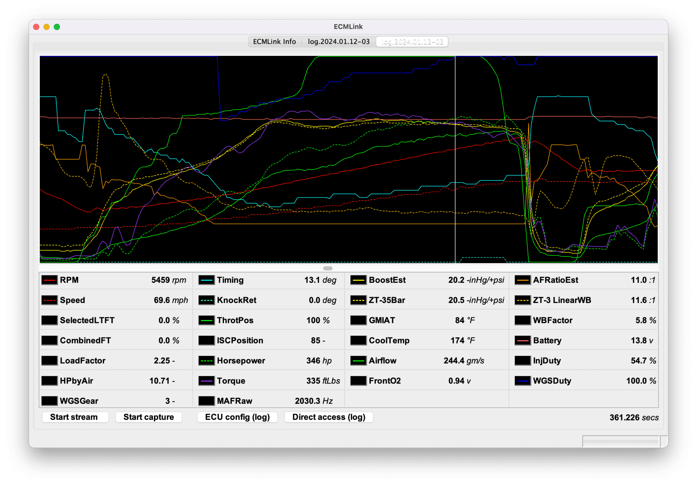Open the log.2024.01.12-03 tab
Image resolution: width=697 pixels, height=486 pixels.
(x=339, y=42)
